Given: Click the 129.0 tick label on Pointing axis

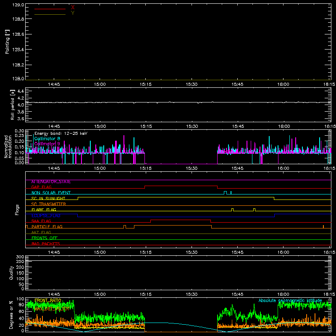Looking at the screenshot, I should (18, 5).
